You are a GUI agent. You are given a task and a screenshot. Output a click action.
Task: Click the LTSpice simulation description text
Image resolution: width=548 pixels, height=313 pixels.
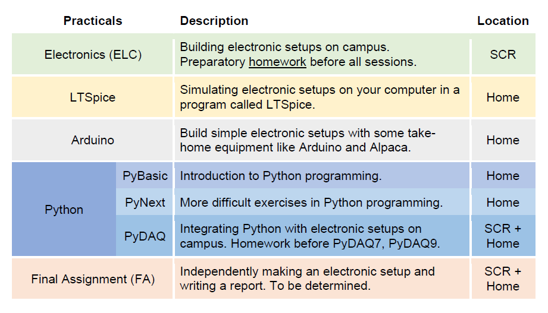pos(320,97)
